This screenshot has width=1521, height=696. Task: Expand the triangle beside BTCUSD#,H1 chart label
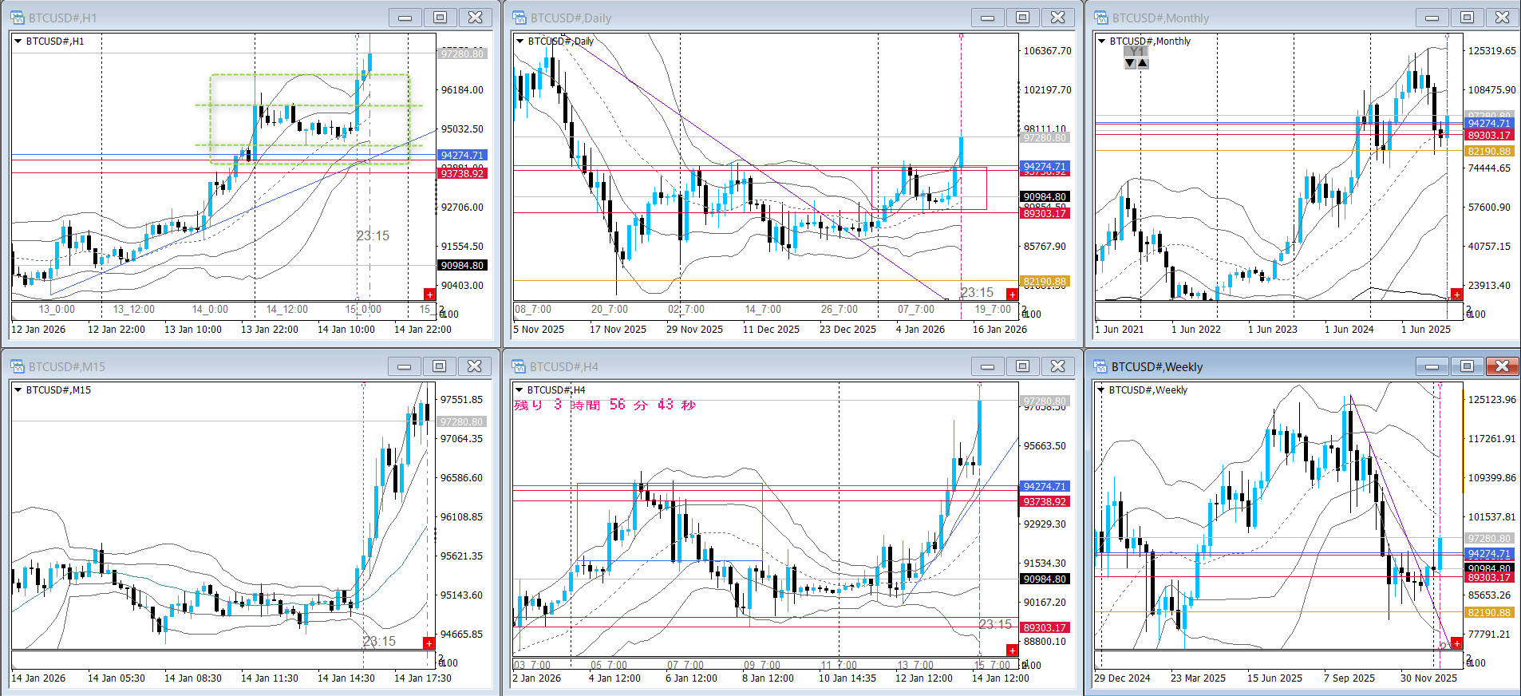click(18, 42)
